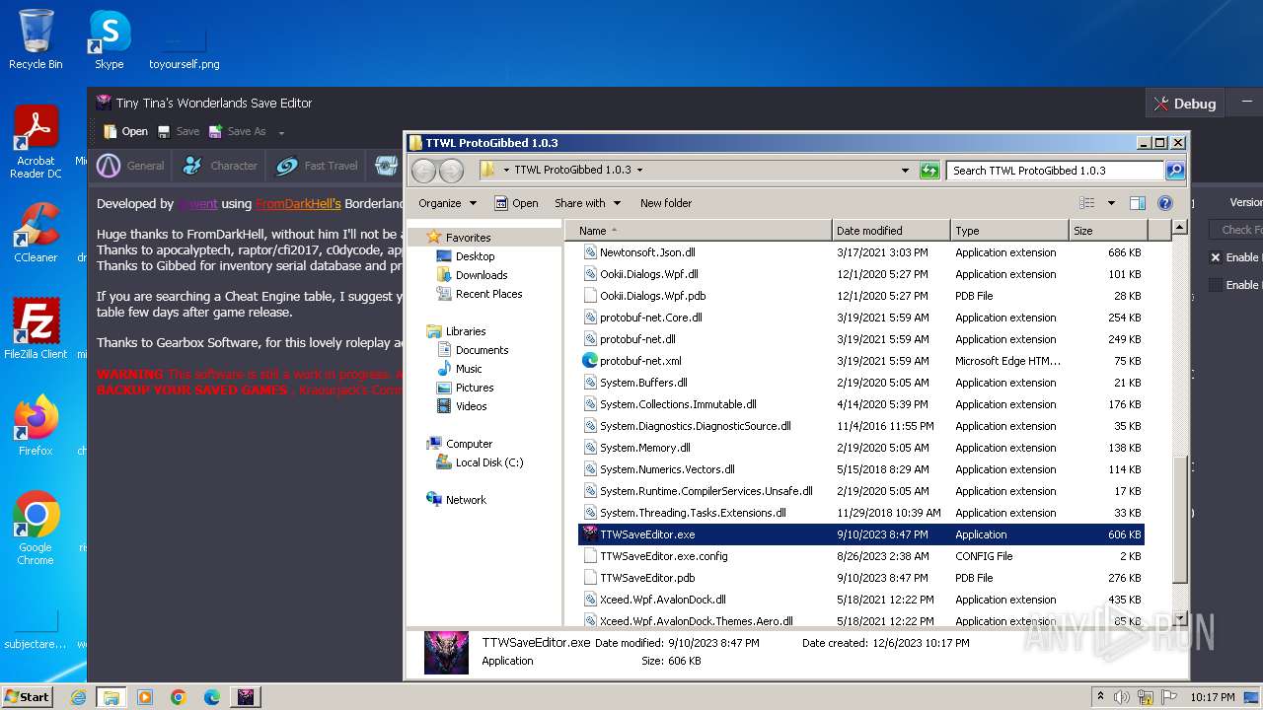Expand the Save Editor toolbar overflow arrow

tap(281, 133)
